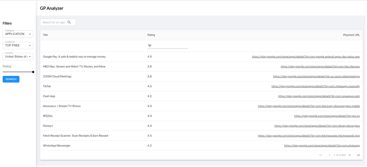Jump to the last page

(x=358, y=155)
